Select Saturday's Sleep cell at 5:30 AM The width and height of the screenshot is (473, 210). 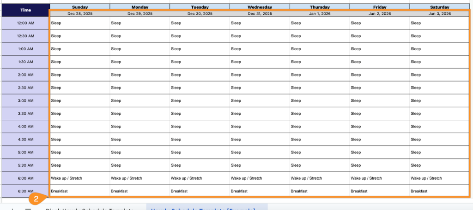pos(439,165)
